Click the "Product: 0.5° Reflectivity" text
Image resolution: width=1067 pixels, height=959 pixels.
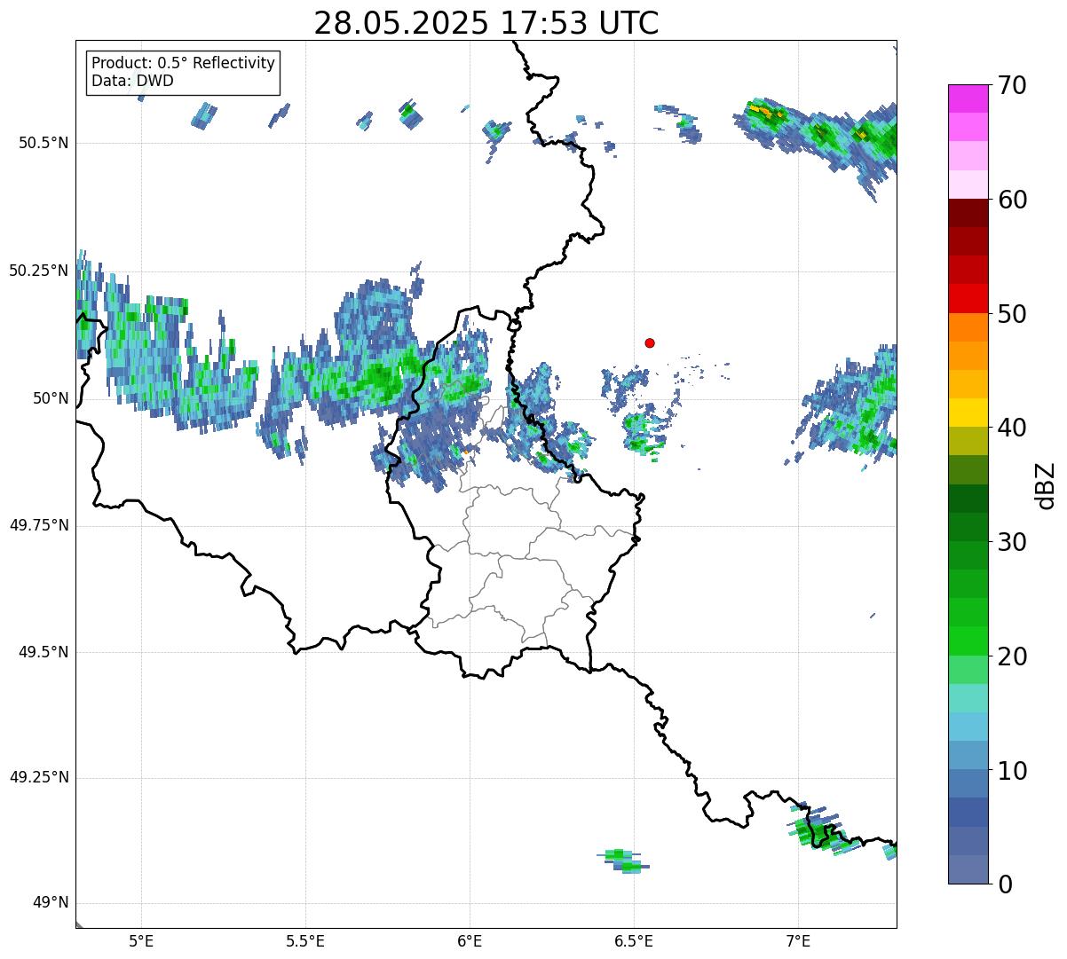click(184, 64)
